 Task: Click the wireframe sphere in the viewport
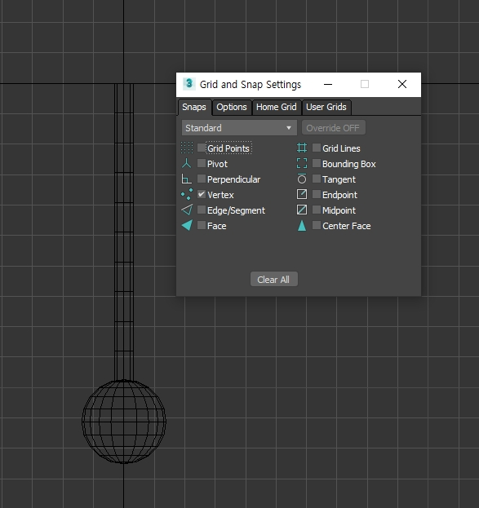[124, 422]
